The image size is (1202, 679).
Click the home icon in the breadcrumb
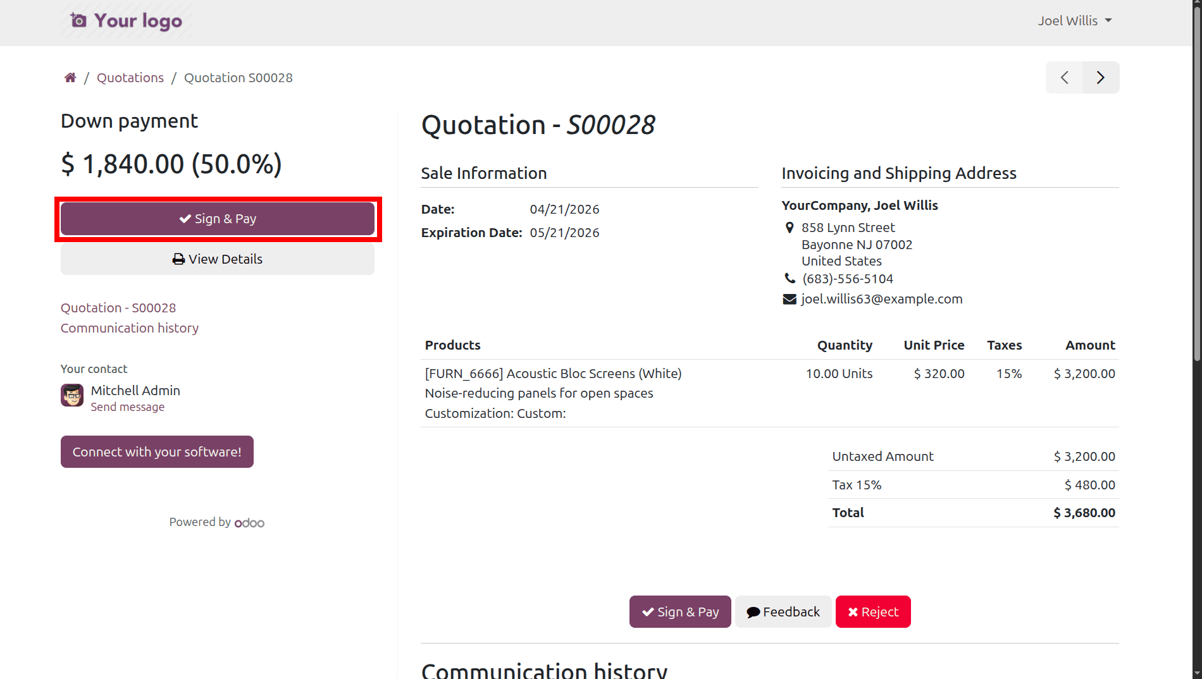point(70,77)
